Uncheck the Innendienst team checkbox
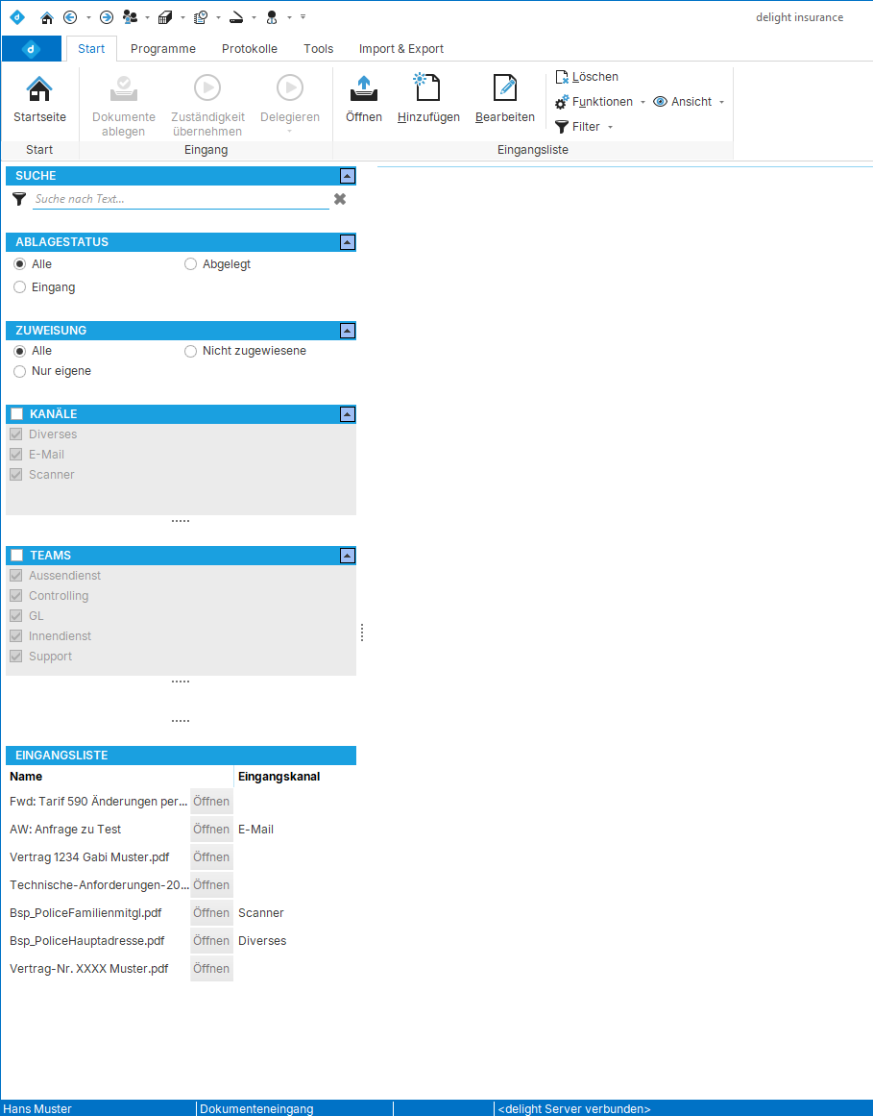 point(15,635)
